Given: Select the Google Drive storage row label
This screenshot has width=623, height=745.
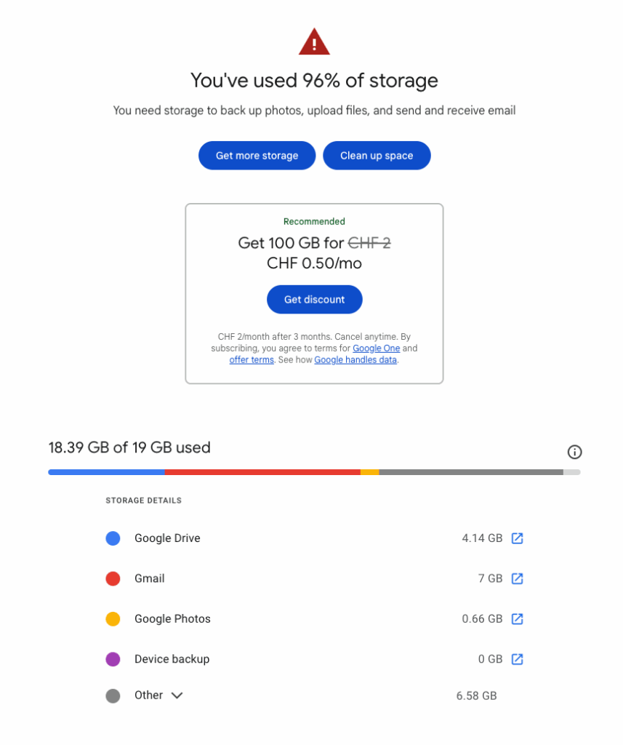Looking at the screenshot, I should 167,538.
